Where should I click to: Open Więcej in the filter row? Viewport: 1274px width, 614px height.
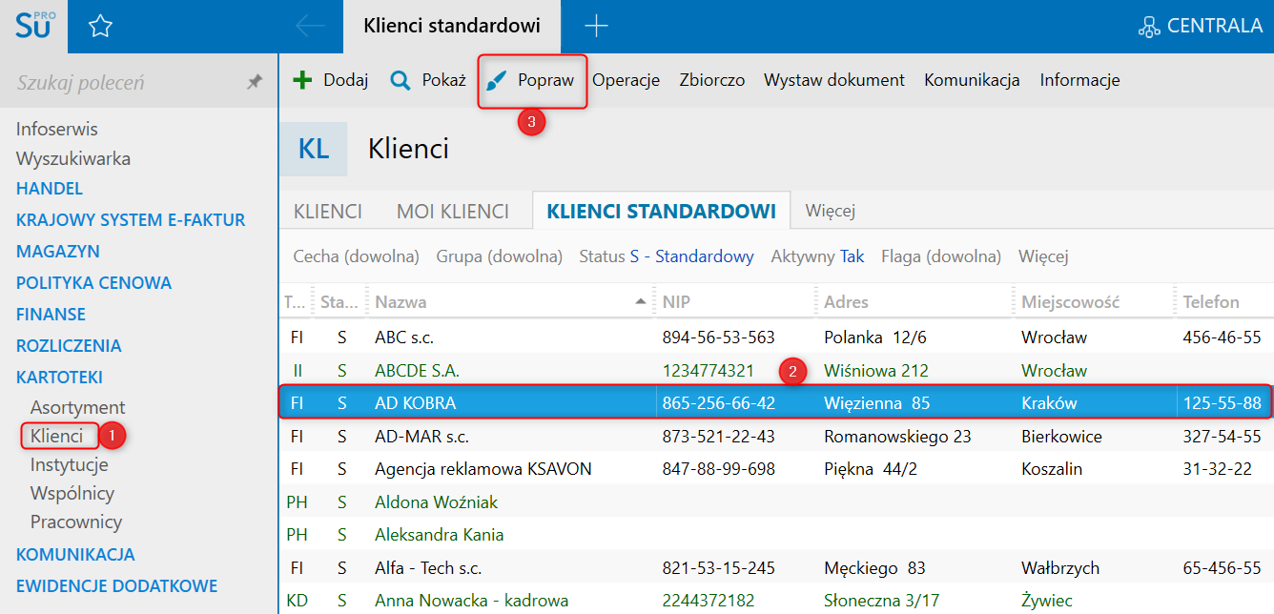[x=1043, y=256]
